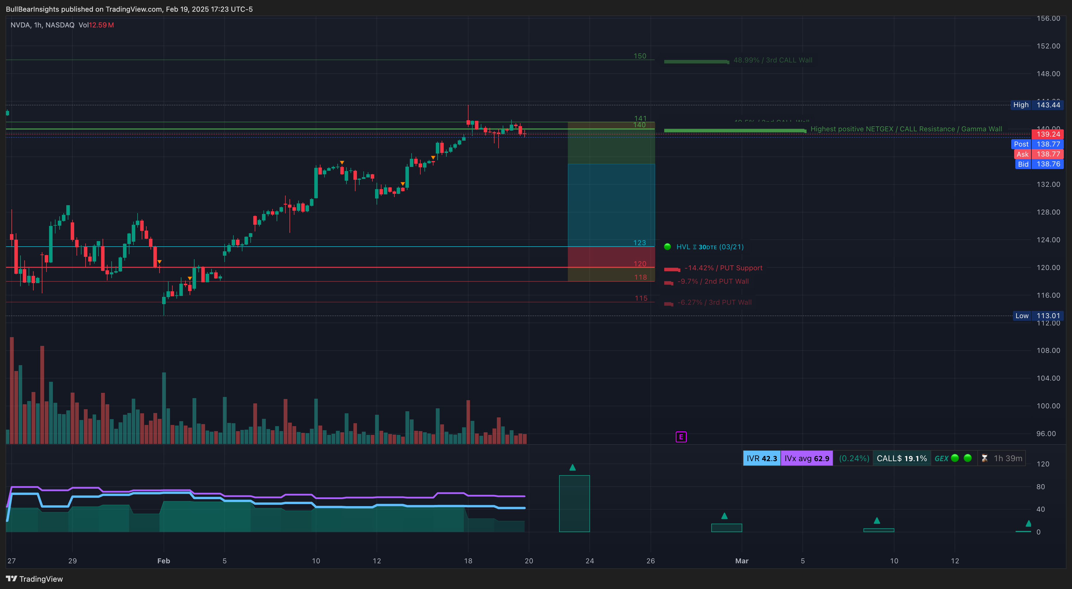
Task: Click the Low 113.01 price label
Action: click(1038, 316)
